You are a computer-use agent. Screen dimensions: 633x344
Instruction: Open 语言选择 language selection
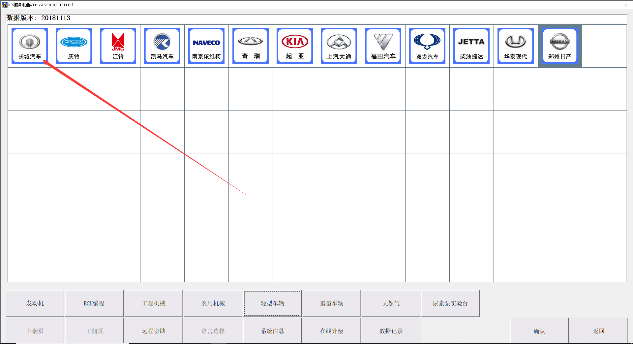point(213,331)
